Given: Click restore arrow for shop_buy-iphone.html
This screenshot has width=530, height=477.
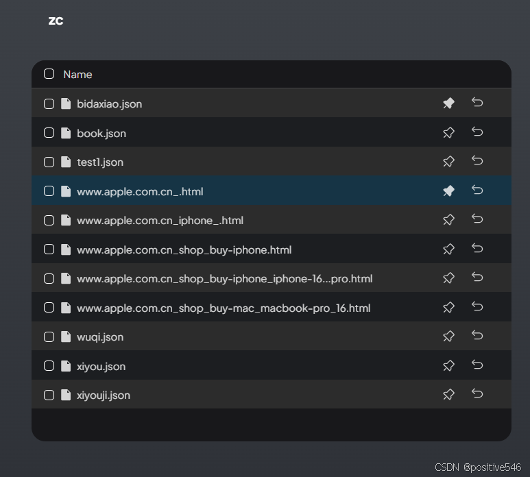Looking at the screenshot, I should point(477,248).
